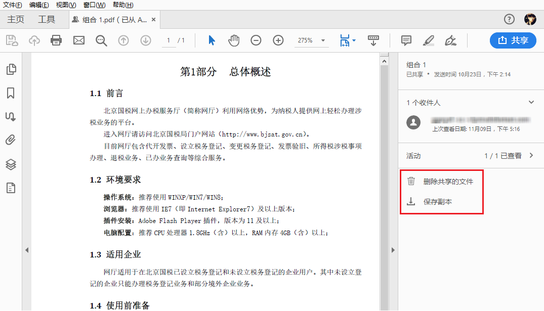Open fit page width tool
Image resolution: width=544 pixels, height=311 pixels.
pos(345,40)
